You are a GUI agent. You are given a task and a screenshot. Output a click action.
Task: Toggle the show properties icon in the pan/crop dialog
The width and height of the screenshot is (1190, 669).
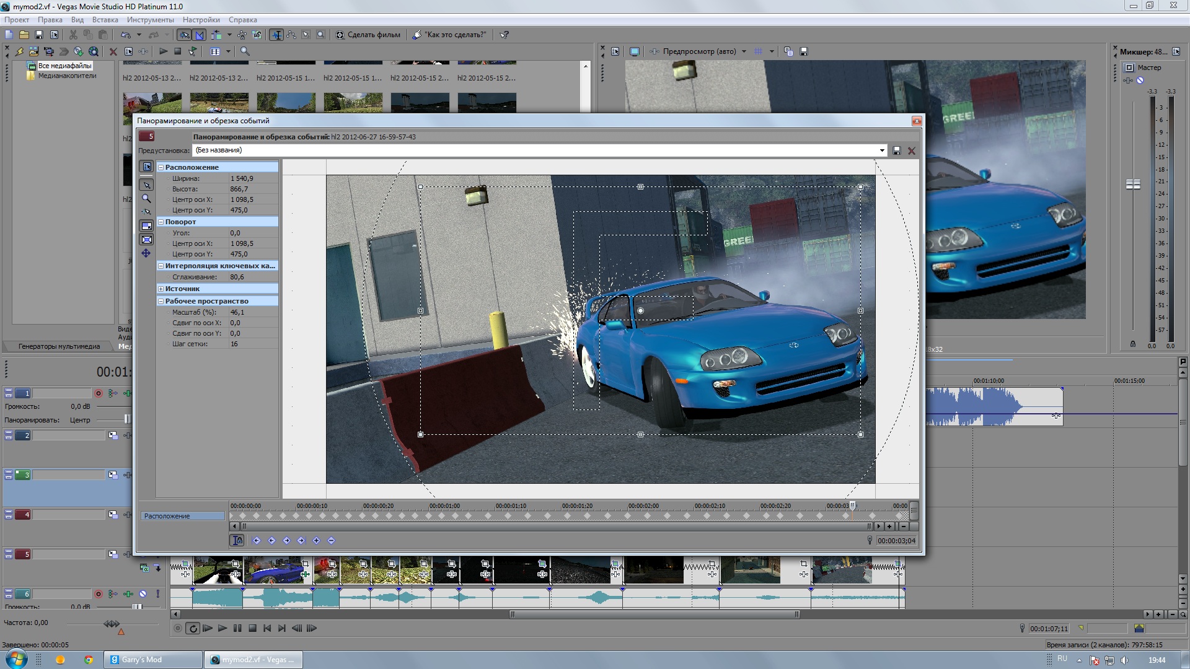146,167
